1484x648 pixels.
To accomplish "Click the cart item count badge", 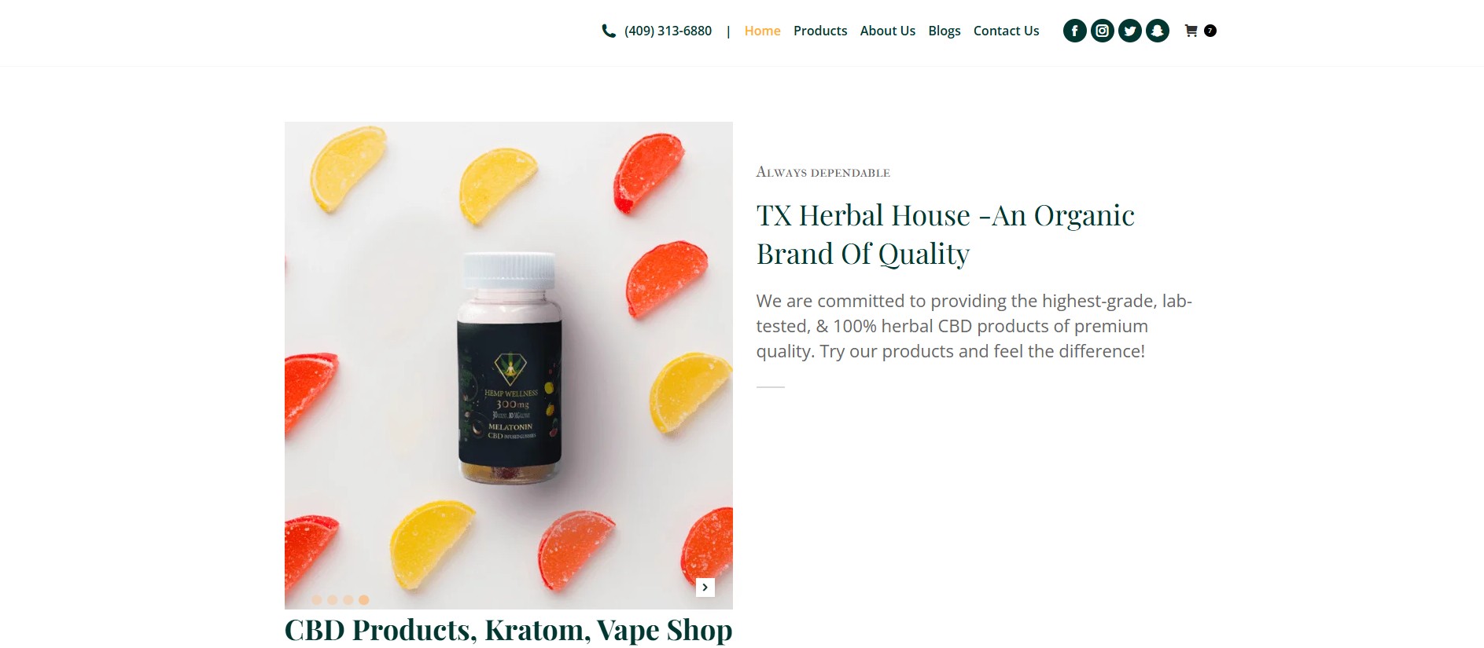I will (x=1210, y=31).
